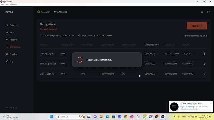Open actions menu for EkkGuk node row
Viewport: 214px width, 120px height.
[x=204, y=64]
